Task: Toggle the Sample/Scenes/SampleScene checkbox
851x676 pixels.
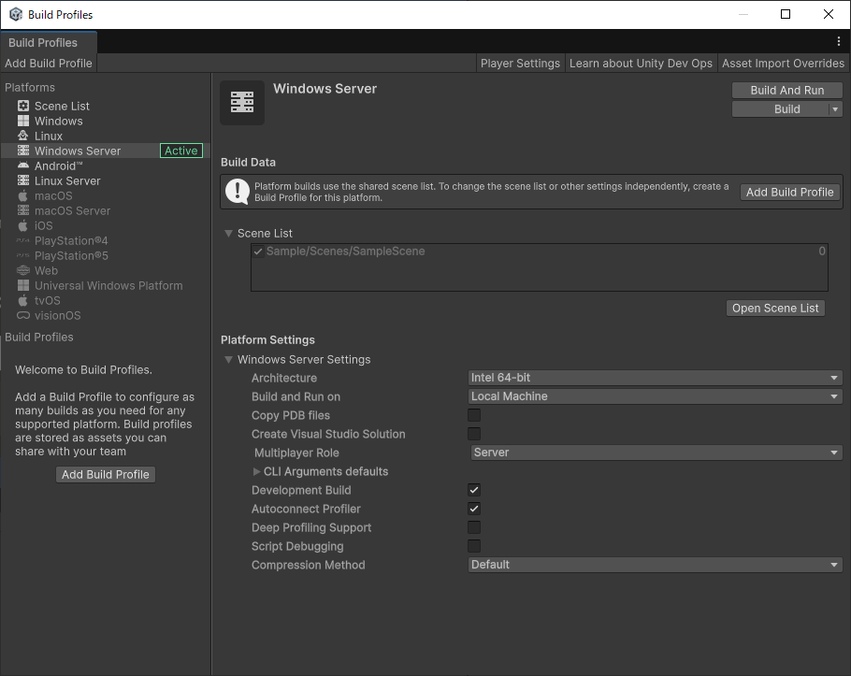Action: pos(258,252)
